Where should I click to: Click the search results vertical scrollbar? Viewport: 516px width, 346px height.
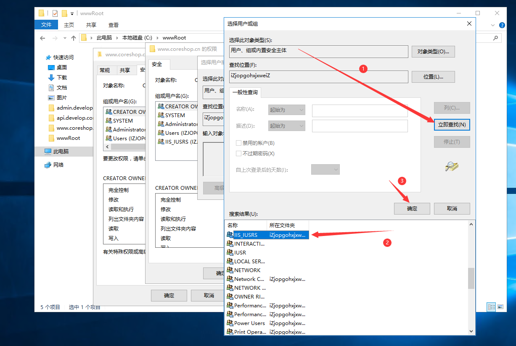(x=471, y=278)
